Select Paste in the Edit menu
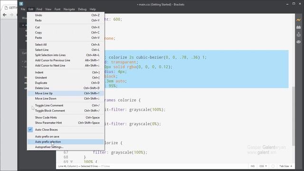This screenshot has width=304, height=171. (x=66, y=38)
